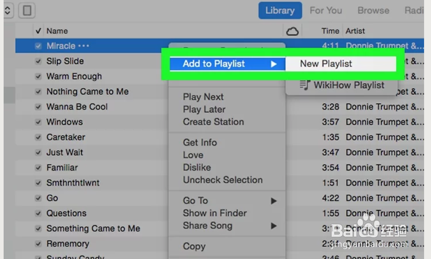Uncheck the Wanna Be Cool checkbox
The image size is (431, 259).
point(38,107)
